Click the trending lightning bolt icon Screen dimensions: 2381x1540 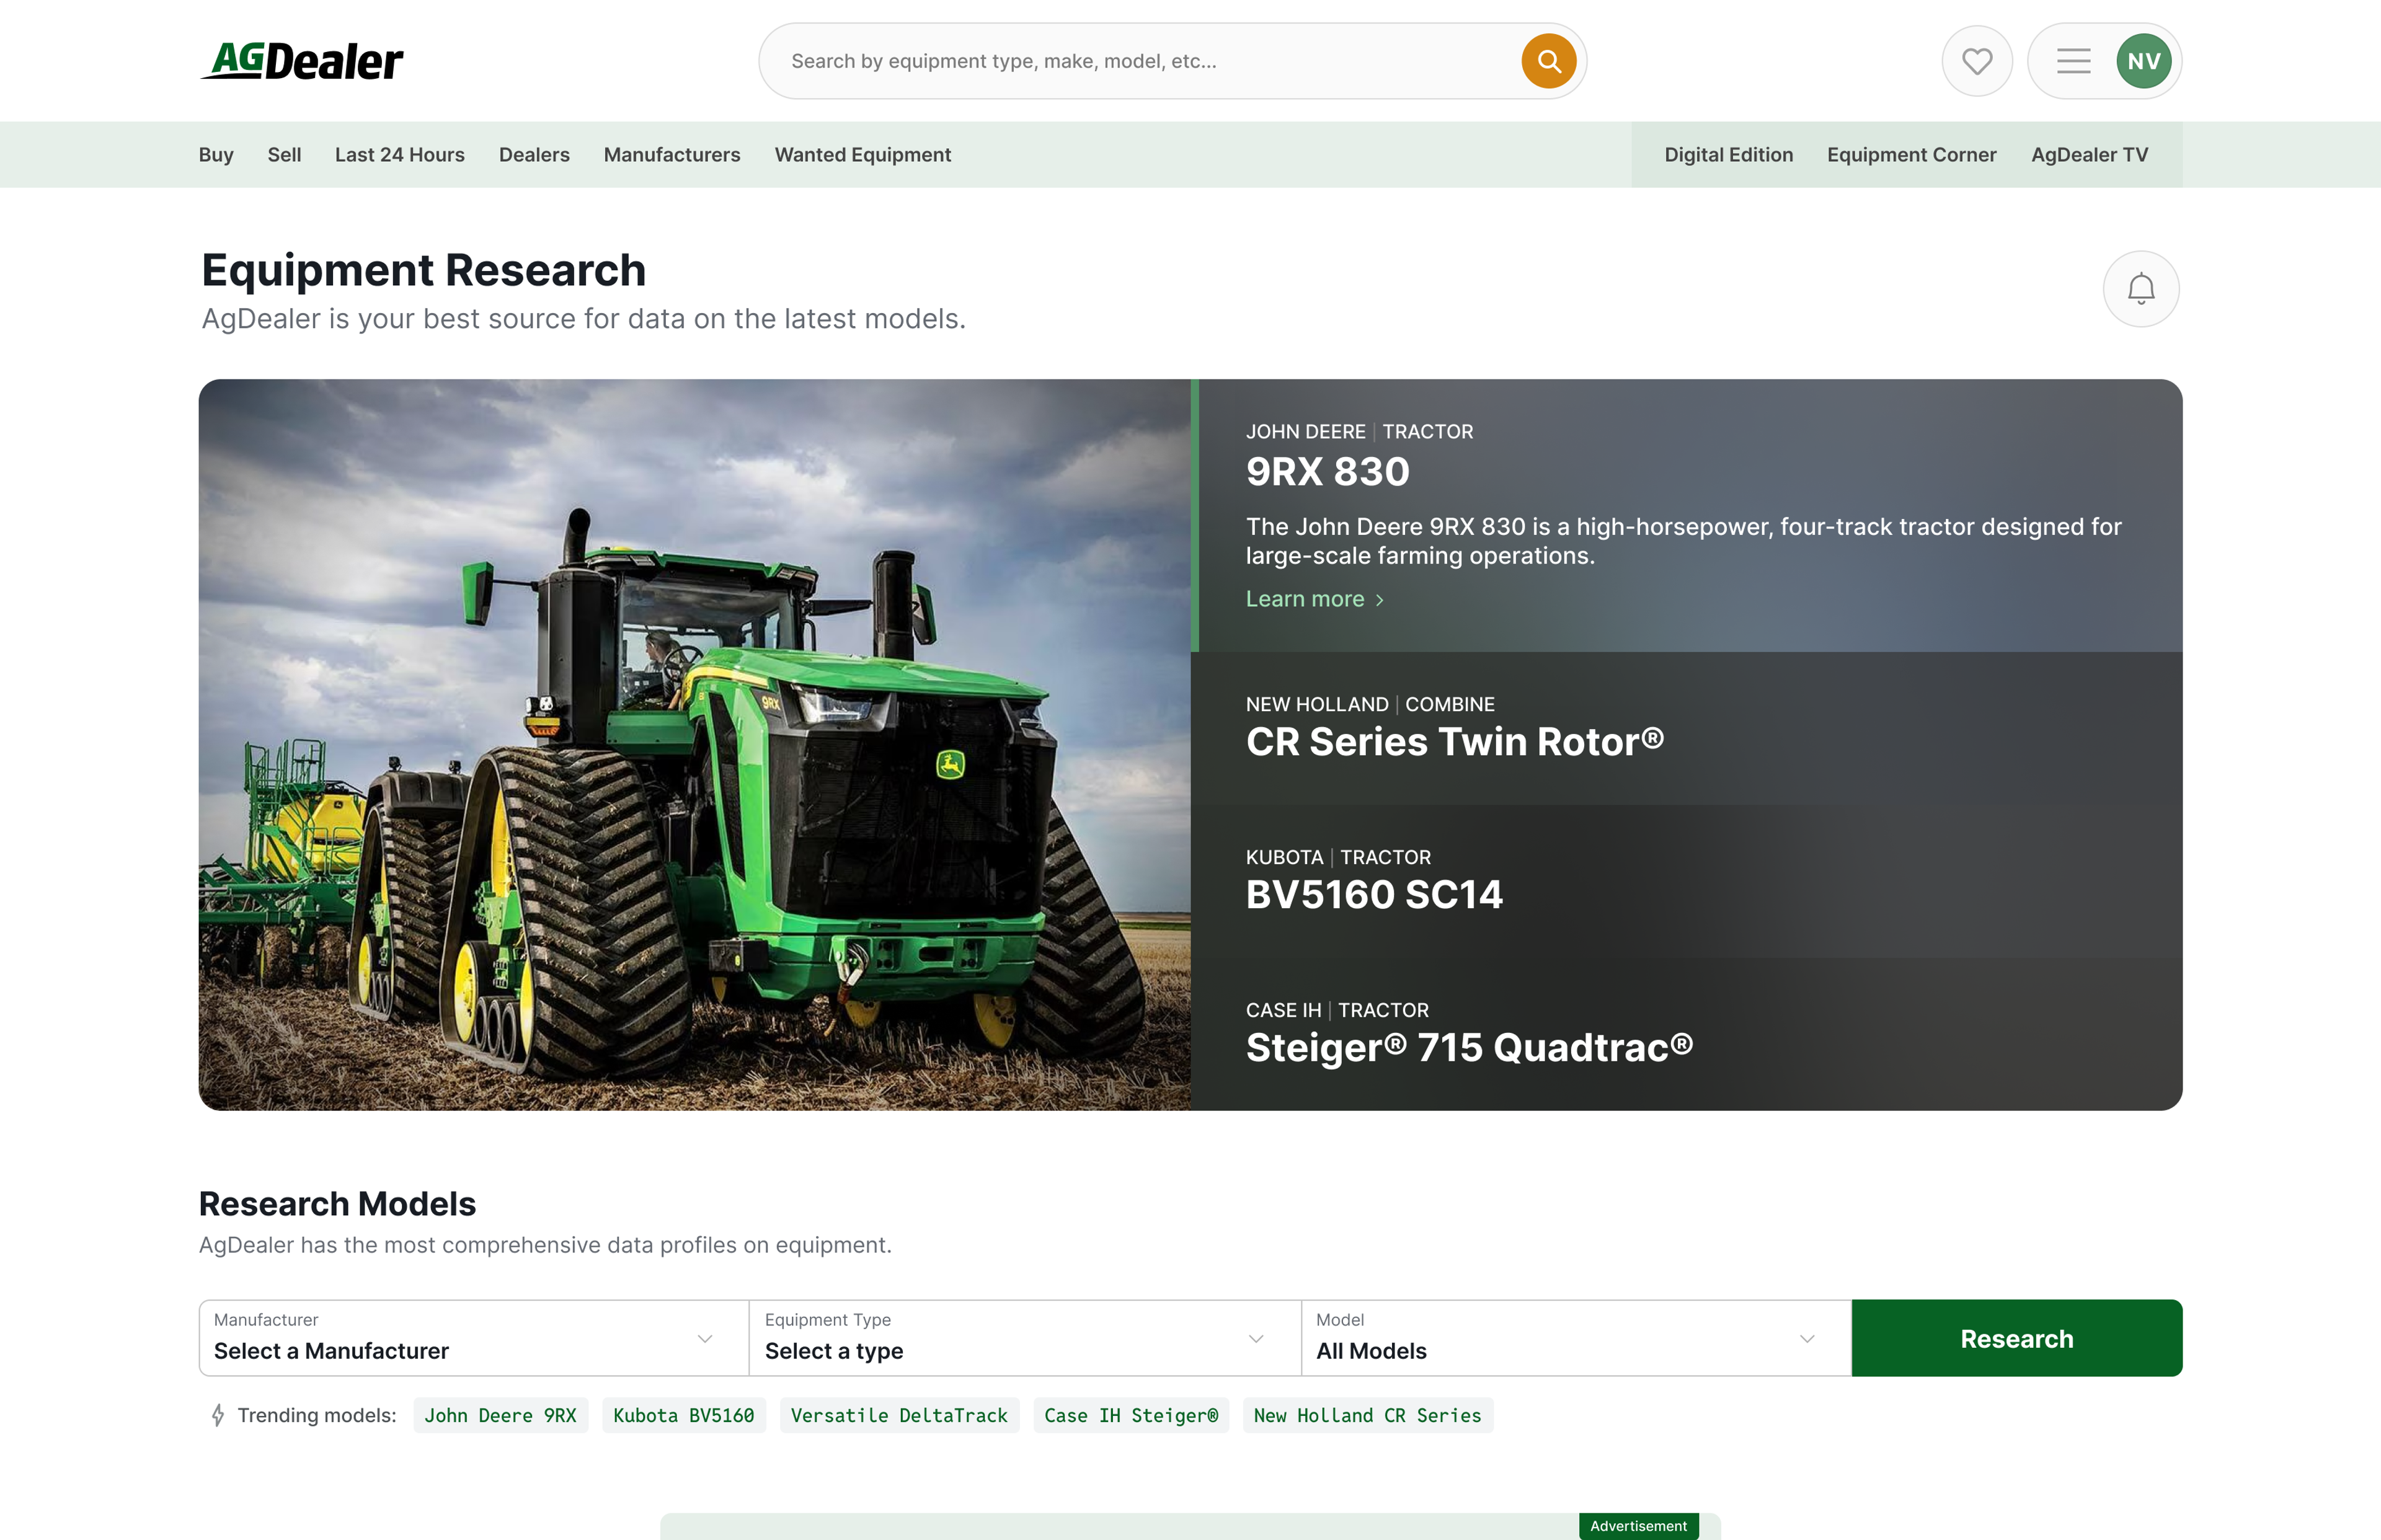pyautogui.click(x=218, y=1415)
